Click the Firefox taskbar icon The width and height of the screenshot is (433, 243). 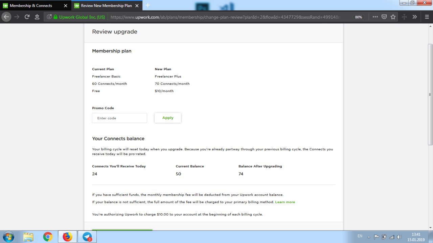(67, 237)
